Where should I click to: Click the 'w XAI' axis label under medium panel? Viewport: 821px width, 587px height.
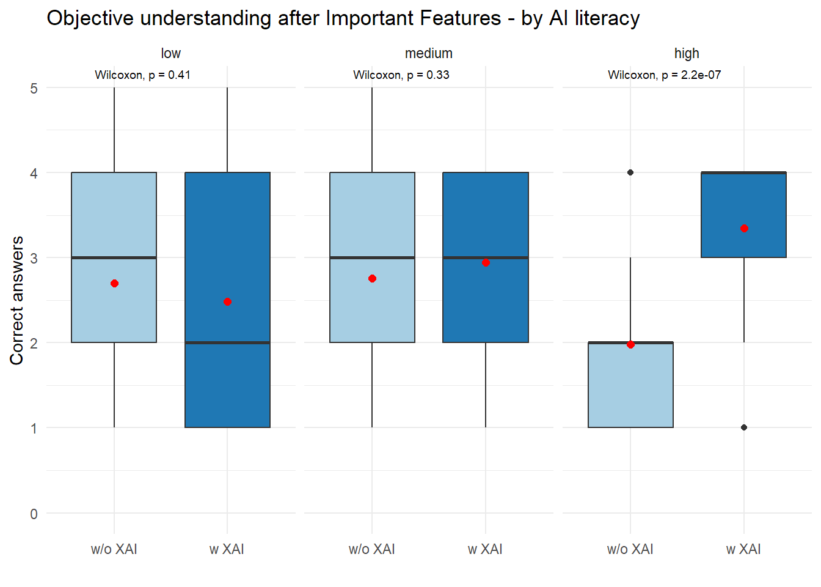click(x=485, y=549)
